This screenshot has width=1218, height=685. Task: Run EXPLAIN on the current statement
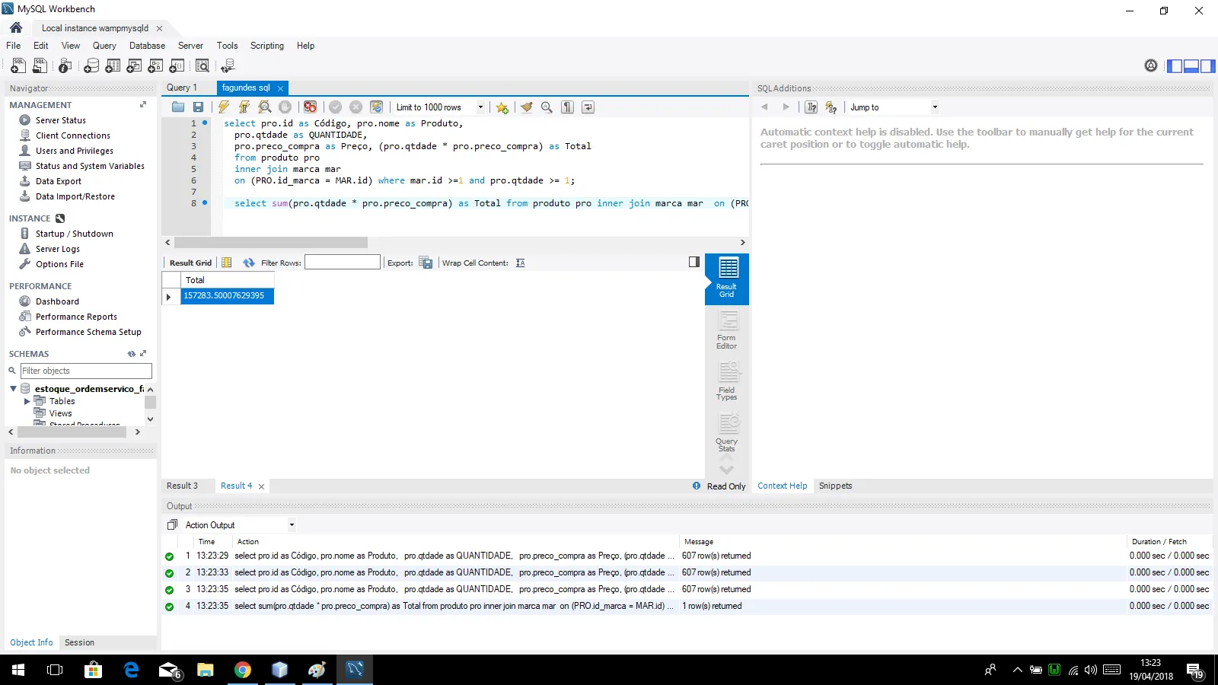coord(265,107)
